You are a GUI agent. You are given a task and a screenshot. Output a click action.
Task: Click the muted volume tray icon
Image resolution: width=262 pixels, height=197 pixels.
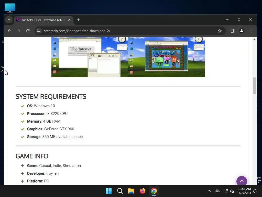click(x=232, y=191)
